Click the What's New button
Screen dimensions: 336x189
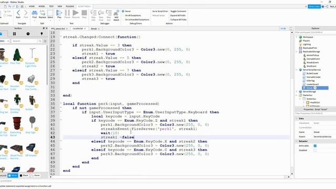(314, 6)
